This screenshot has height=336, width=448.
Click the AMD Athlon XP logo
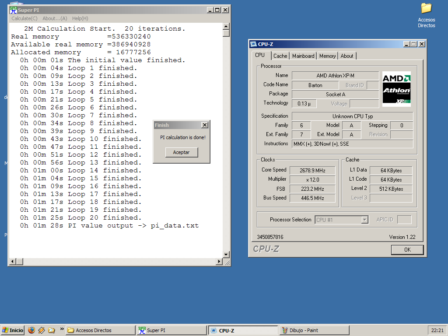click(x=396, y=89)
